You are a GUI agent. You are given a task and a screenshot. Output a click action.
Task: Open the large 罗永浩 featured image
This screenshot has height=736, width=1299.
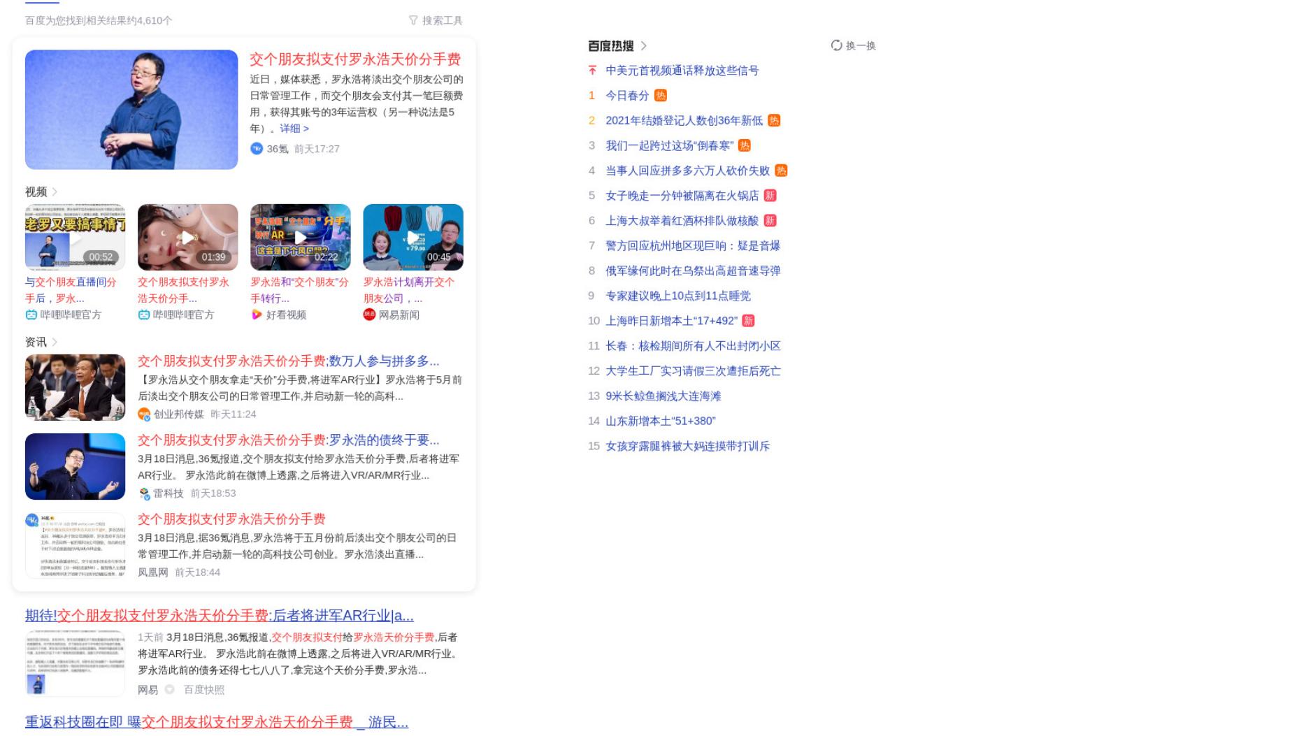[x=131, y=109]
